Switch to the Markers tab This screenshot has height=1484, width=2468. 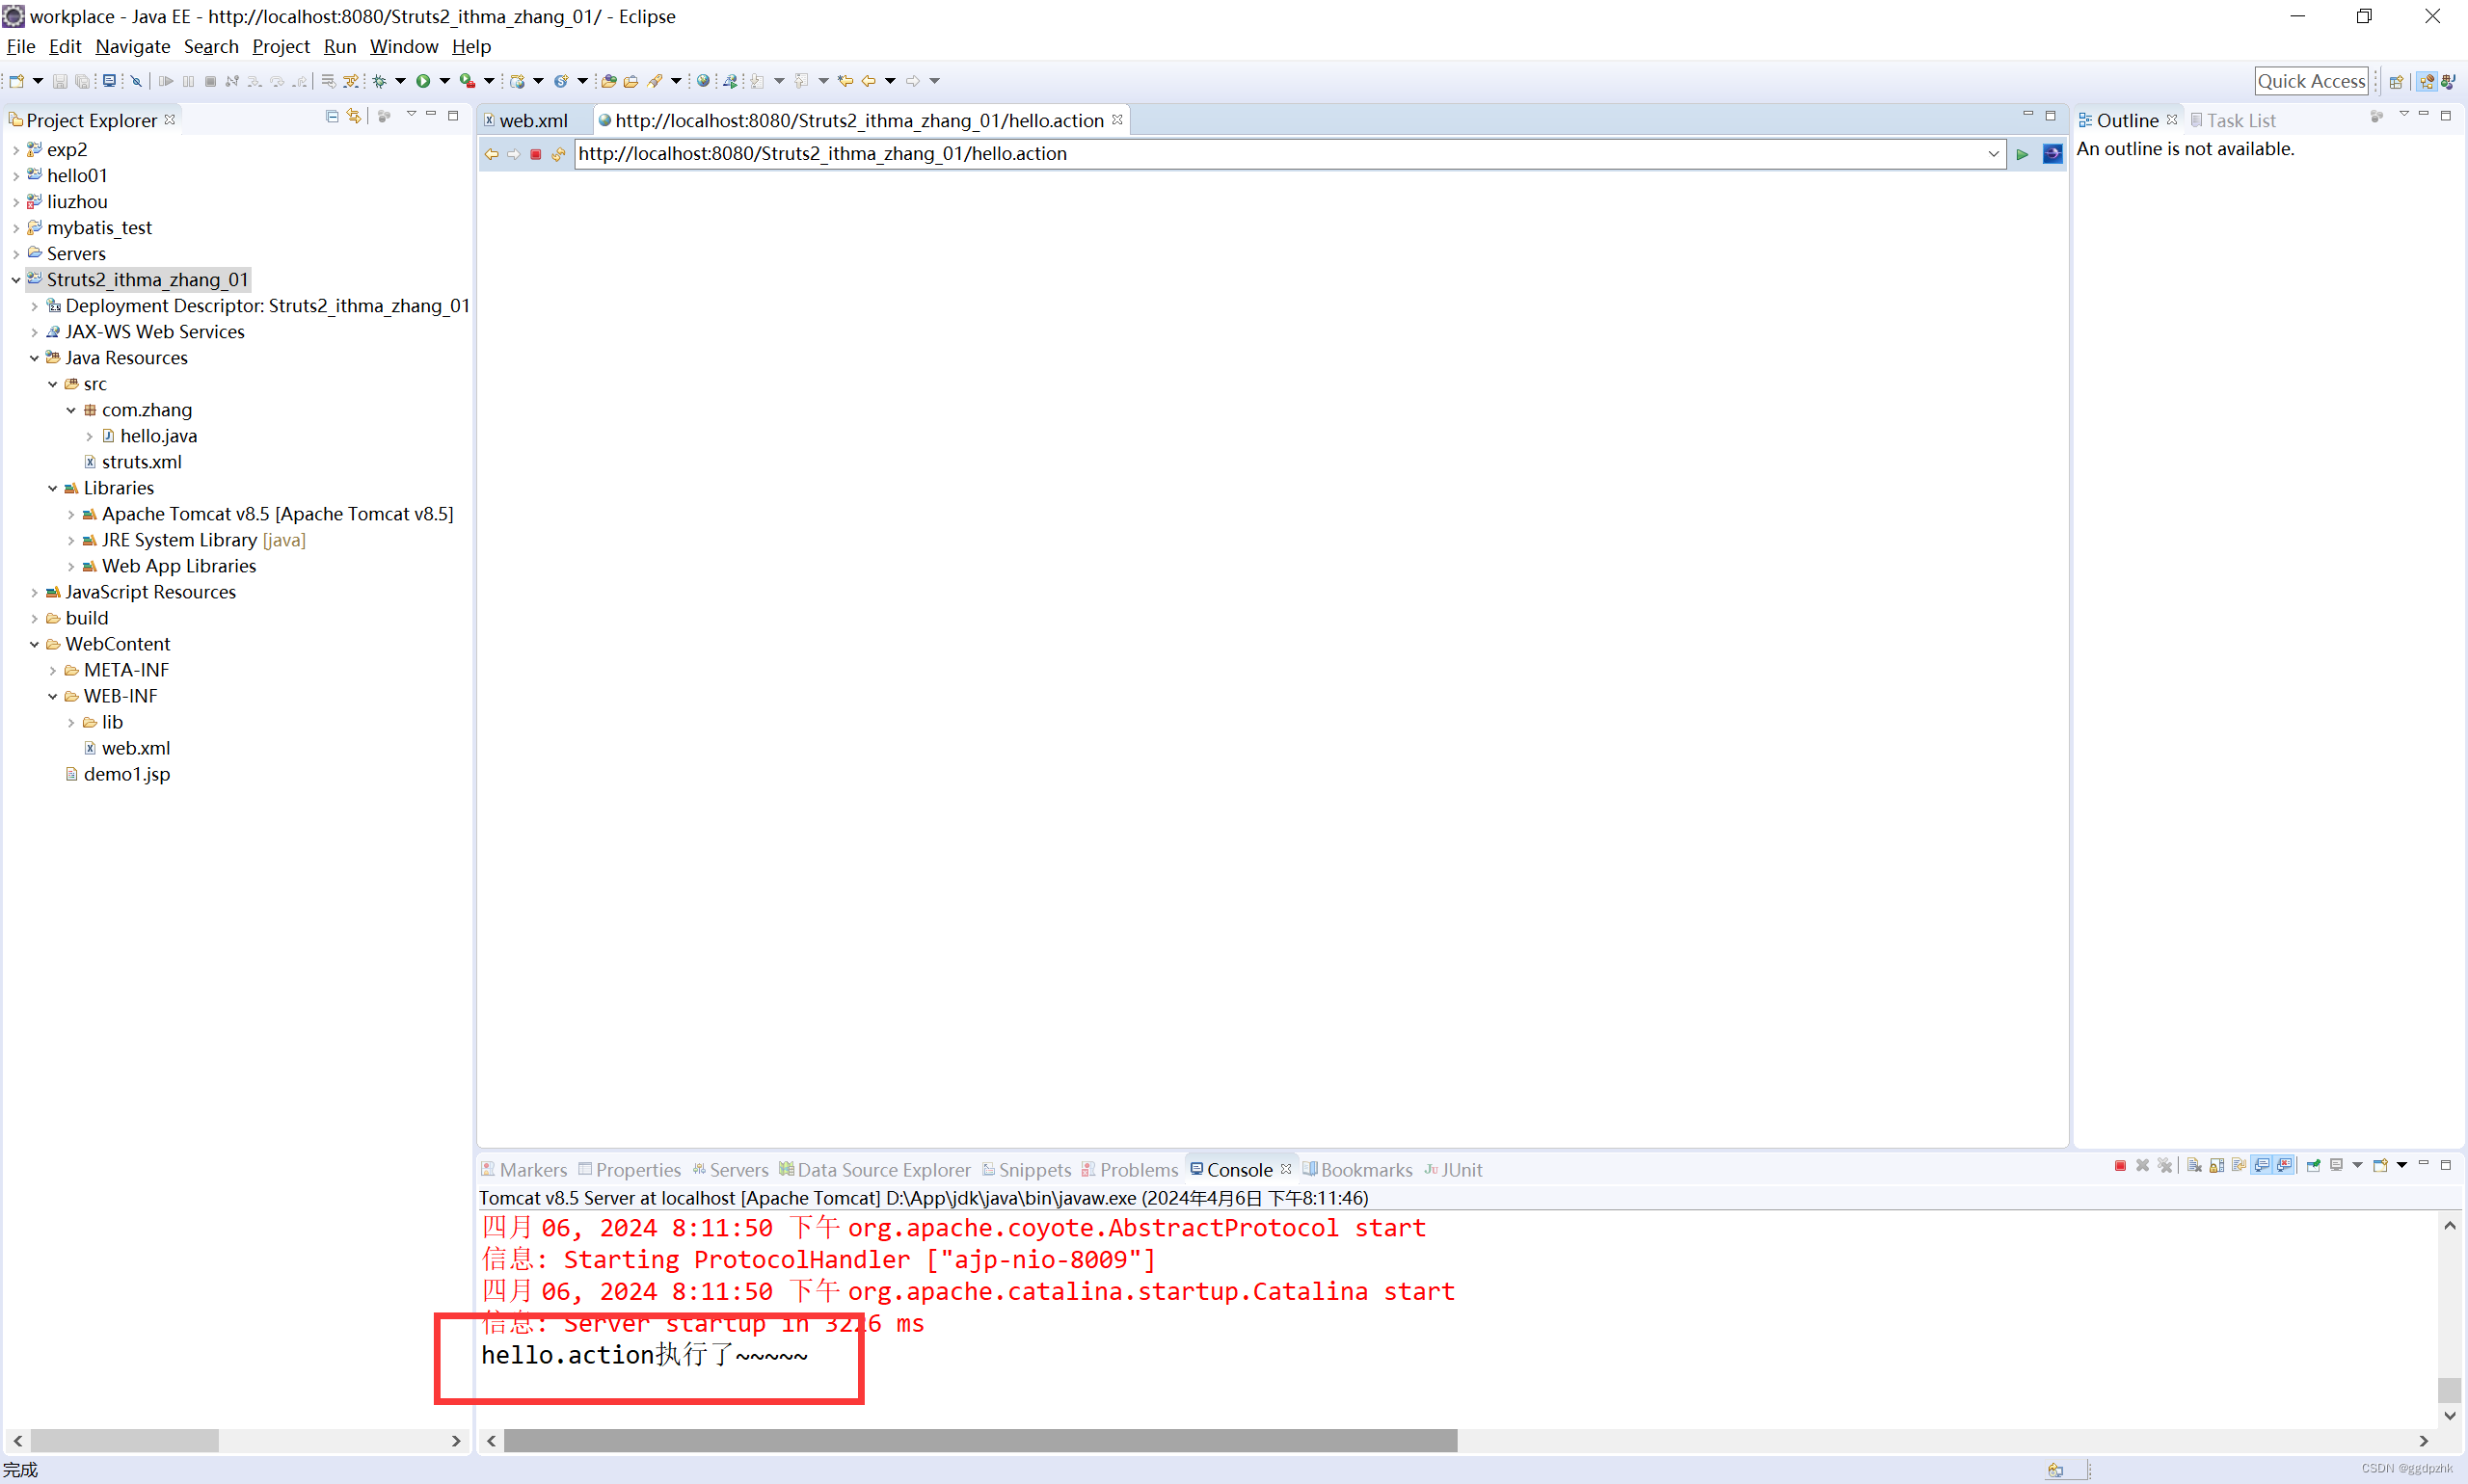coord(524,1169)
